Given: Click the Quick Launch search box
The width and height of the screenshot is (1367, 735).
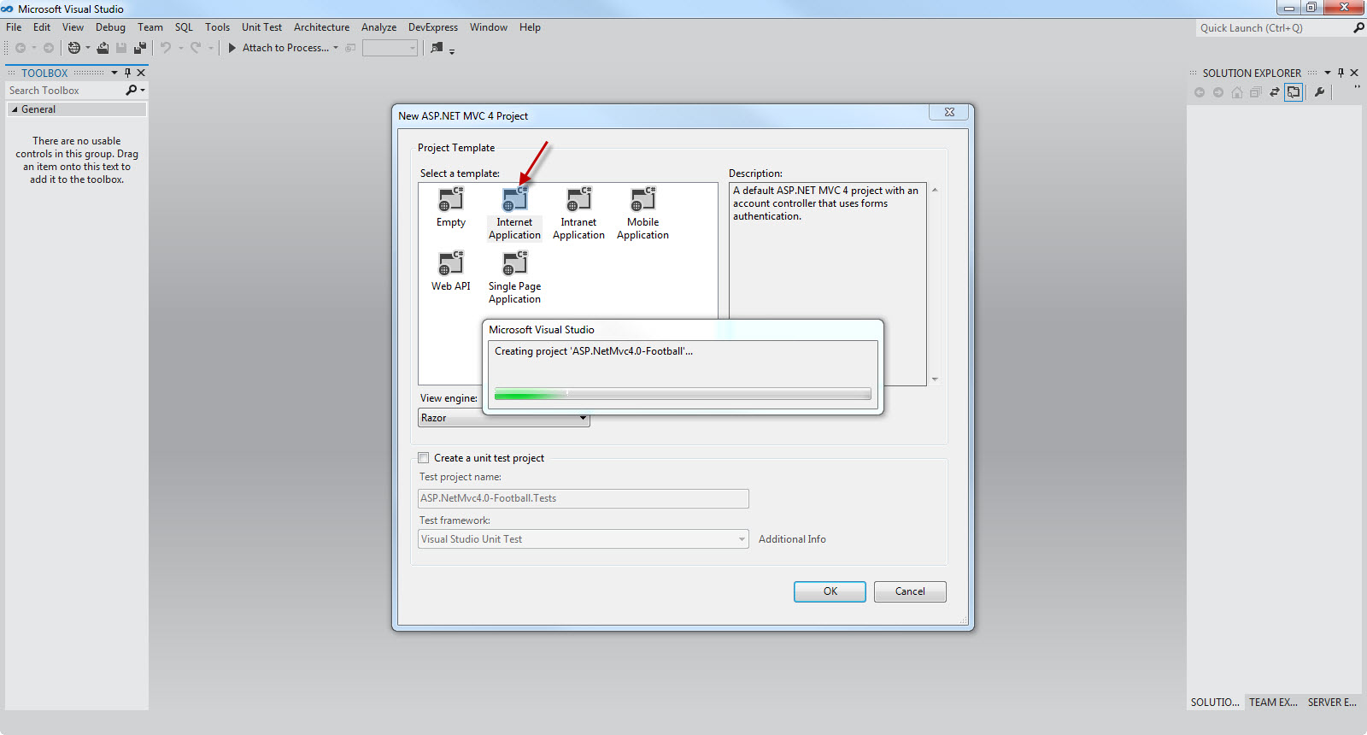Looking at the screenshot, I should tap(1272, 28).
